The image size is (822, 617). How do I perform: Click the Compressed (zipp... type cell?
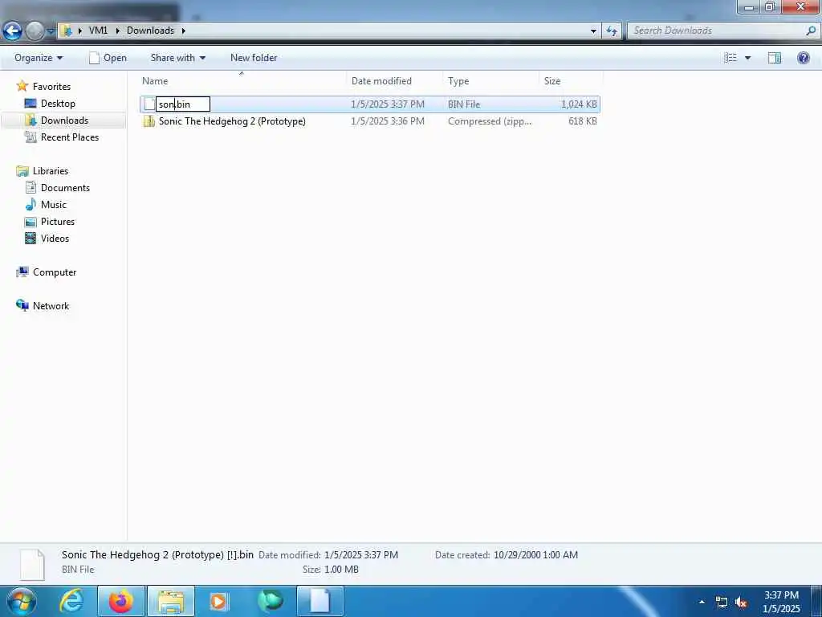coord(490,121)
